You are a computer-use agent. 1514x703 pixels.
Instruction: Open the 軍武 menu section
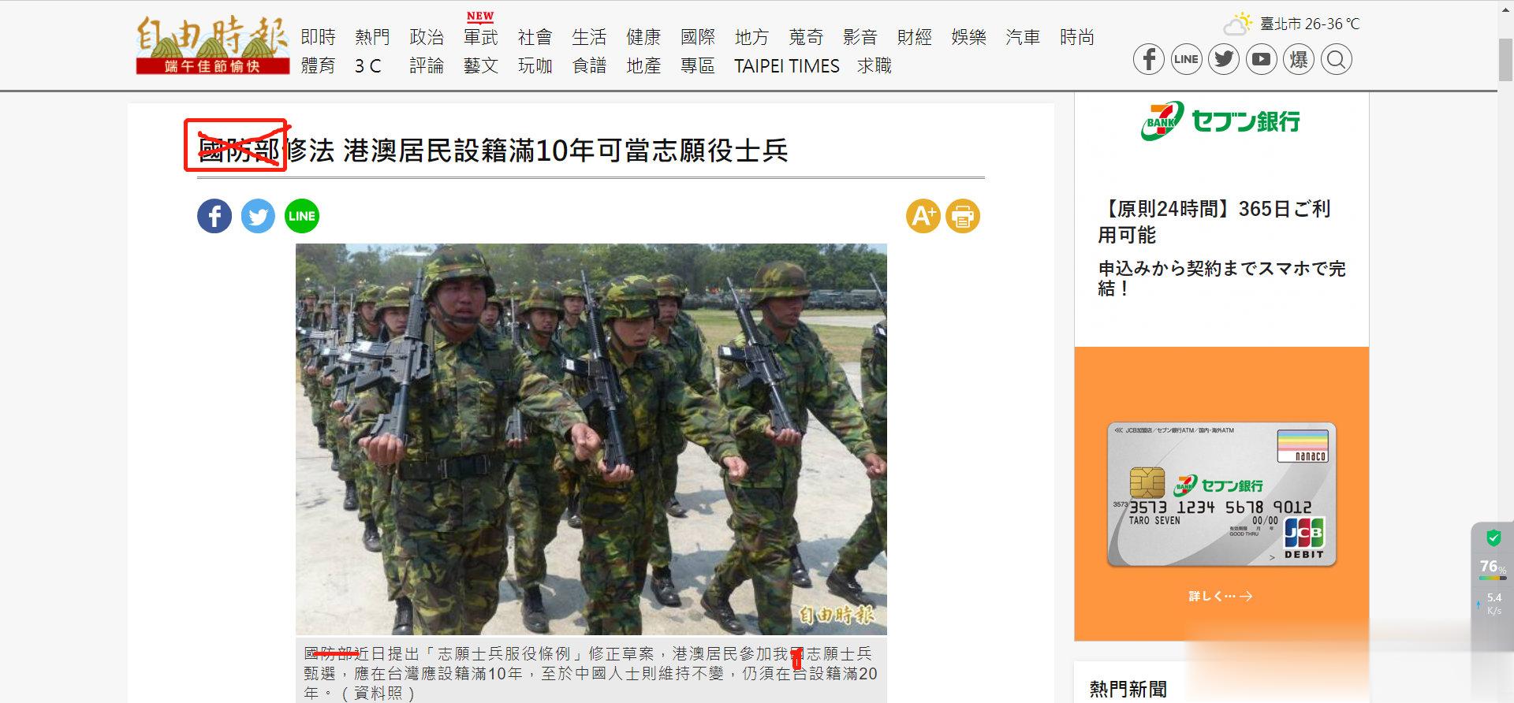click(x=480, y=36)
